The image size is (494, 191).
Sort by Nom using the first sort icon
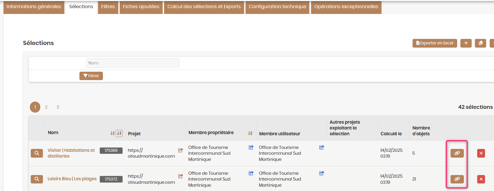[x=112, y=133]
